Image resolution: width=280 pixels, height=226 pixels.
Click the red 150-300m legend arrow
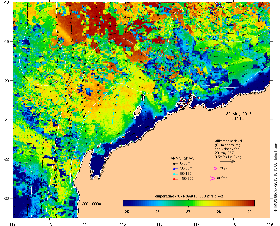pyautogui.click(x=175, y=179)
